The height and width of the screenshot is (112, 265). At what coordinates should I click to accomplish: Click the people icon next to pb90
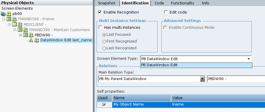coord(9,14)
